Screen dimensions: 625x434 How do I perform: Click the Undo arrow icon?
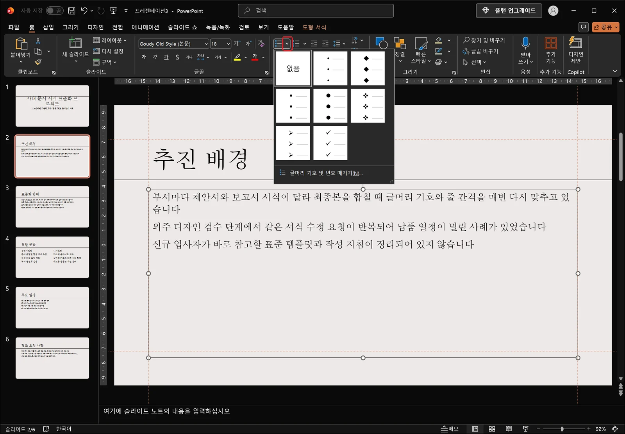[84, 11]
